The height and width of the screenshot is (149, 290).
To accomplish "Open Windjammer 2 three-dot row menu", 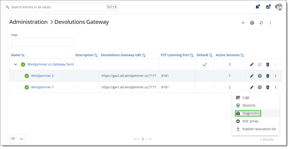I will point(276,76).
